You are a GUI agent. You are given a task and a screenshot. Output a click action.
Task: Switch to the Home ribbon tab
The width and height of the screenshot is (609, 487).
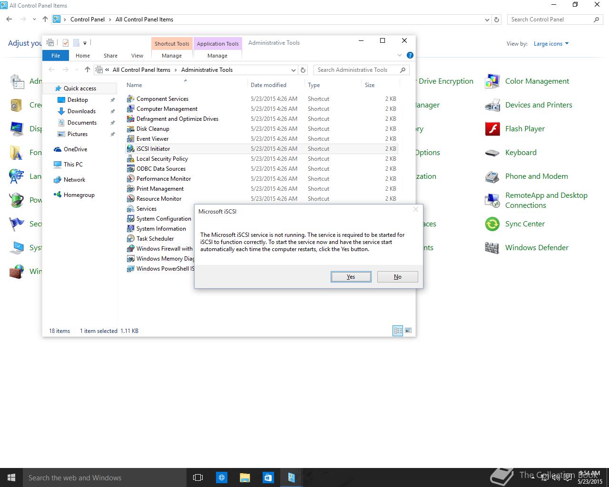click(x=83, y=56)
